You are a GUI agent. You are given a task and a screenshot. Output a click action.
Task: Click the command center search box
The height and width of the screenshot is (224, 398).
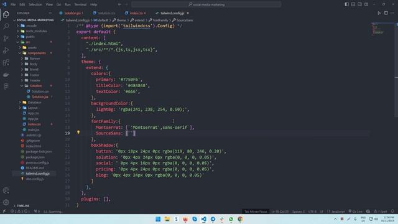coord(206,4)
